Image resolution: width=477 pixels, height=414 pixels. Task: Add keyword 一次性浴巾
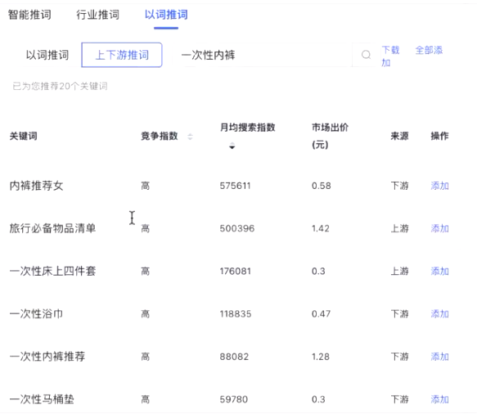pos(439,313)
